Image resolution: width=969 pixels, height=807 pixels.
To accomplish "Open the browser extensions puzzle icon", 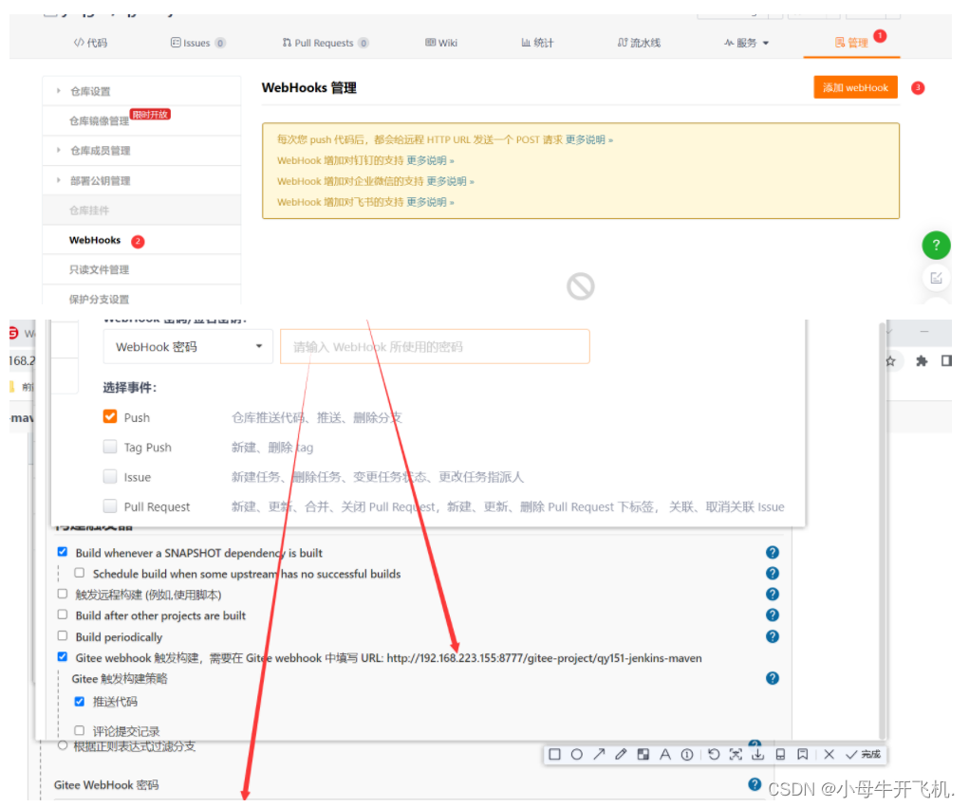I will (922, 361).
